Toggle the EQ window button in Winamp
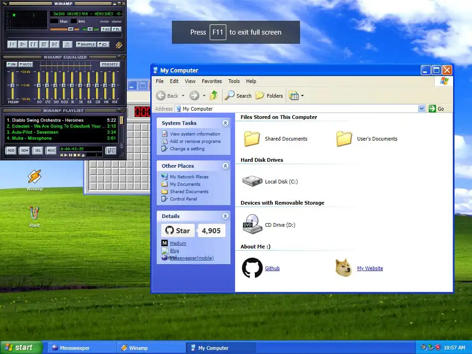The image size is (472, 354). point(106,29)
